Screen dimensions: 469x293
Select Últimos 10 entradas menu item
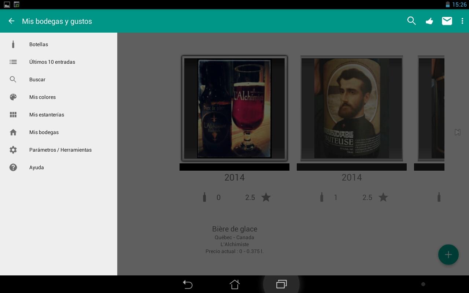pos(59,62)
